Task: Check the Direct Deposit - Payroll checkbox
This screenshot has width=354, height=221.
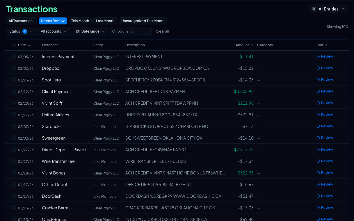Action: pyautogui.click(x=13, y=149)
